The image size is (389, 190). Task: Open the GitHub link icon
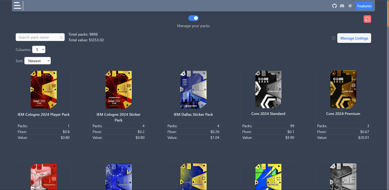click(334, 6)
